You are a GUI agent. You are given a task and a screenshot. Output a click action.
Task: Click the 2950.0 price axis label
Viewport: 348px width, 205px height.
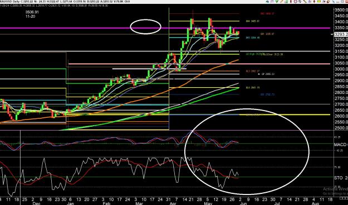341,74
